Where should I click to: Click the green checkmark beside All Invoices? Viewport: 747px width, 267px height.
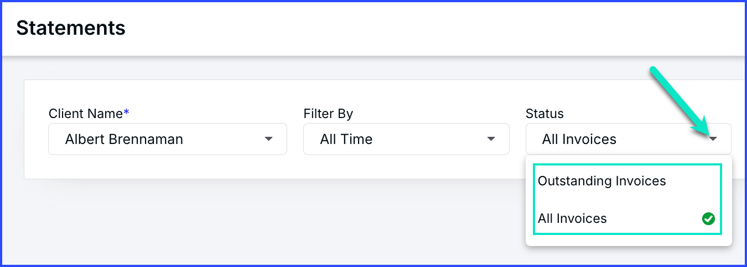pyautogui.click(x=708, y=219)
